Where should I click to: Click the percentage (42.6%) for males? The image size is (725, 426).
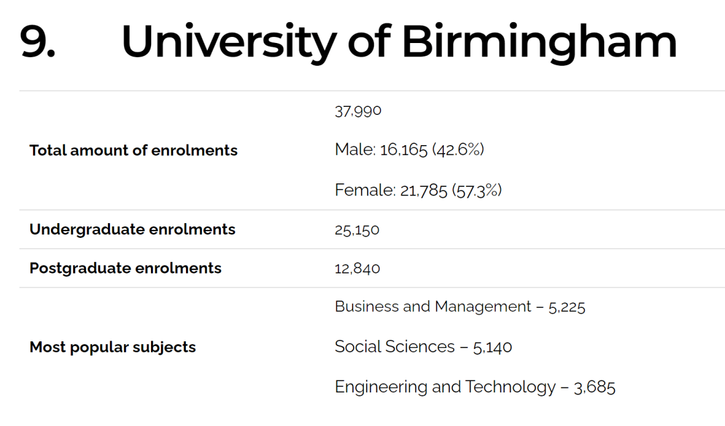pyautogui.click(x=458, y=150)
